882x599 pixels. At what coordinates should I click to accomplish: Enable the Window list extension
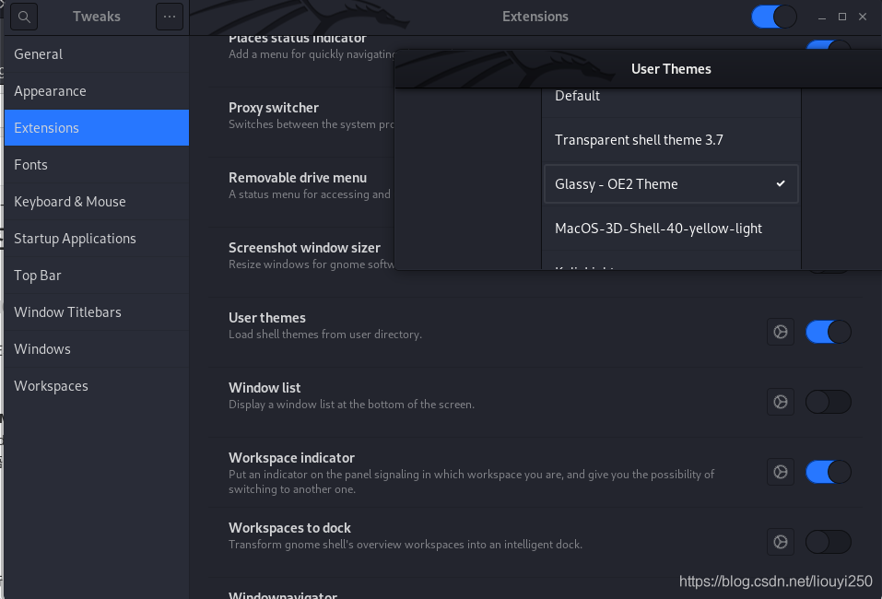(x=828, y=402)
